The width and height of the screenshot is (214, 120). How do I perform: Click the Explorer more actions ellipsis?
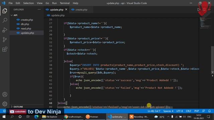point(39,10)
